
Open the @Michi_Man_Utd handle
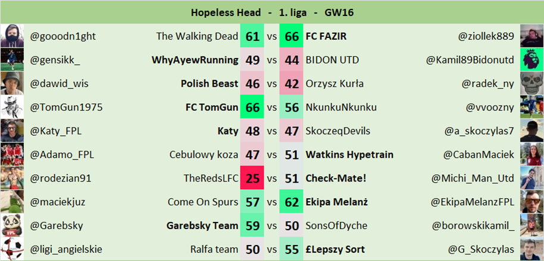point(473,179)
